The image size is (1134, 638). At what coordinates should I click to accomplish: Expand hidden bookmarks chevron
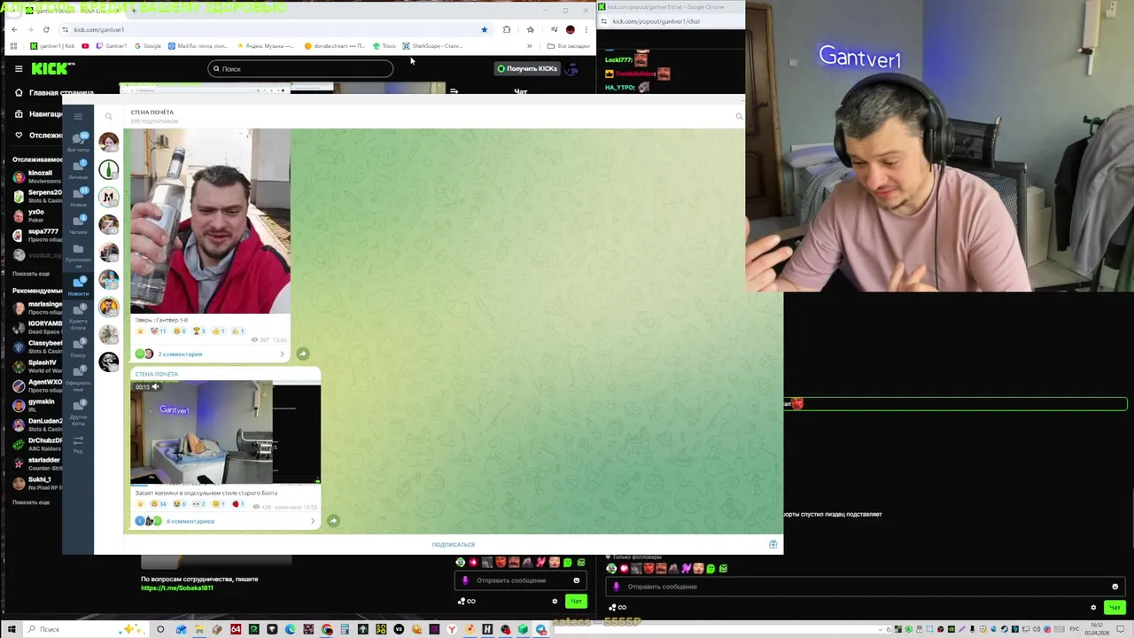[x=530, y=46]
